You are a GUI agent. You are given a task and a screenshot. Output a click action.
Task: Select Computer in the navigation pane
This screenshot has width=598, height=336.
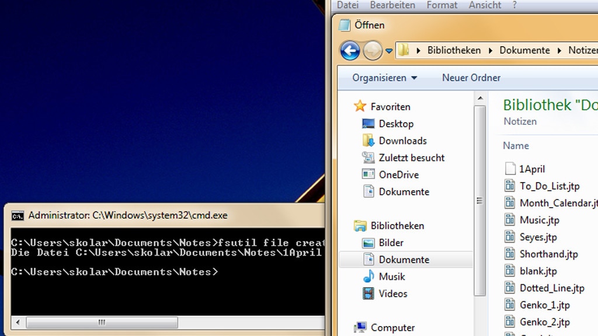pyautogui.click(x=392, y=327)
